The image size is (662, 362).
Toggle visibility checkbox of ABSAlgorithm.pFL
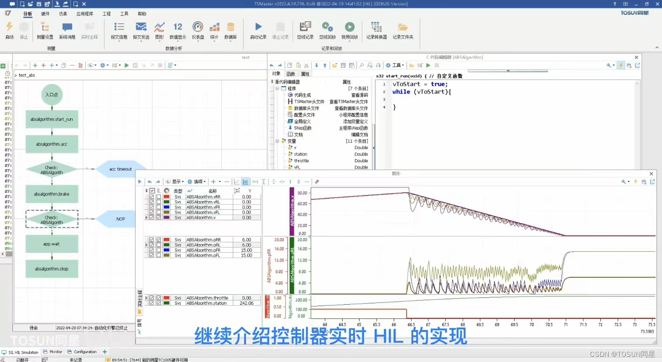click(x=152, y=255)
